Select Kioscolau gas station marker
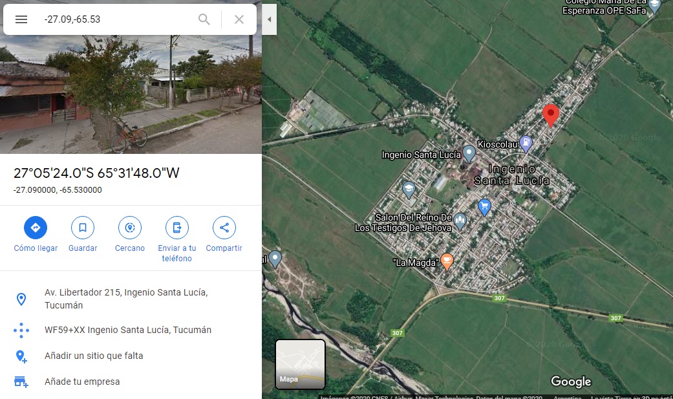 [526, 144]
